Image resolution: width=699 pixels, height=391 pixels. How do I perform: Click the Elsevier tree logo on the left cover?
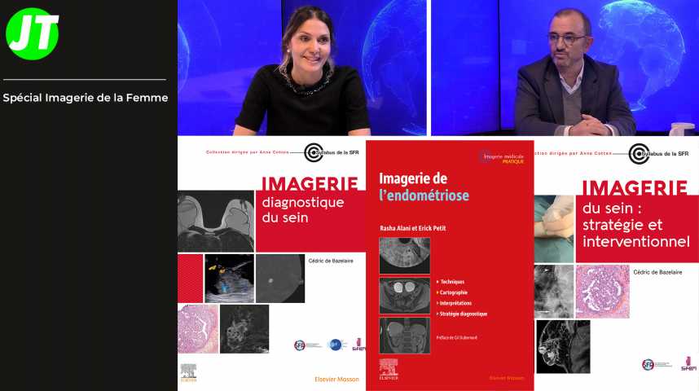[188, 373]
